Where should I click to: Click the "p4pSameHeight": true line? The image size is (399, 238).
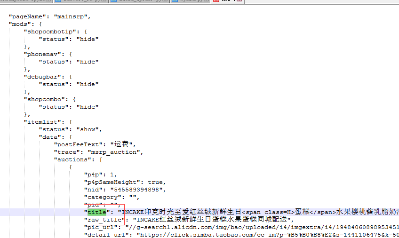(125, 182)
